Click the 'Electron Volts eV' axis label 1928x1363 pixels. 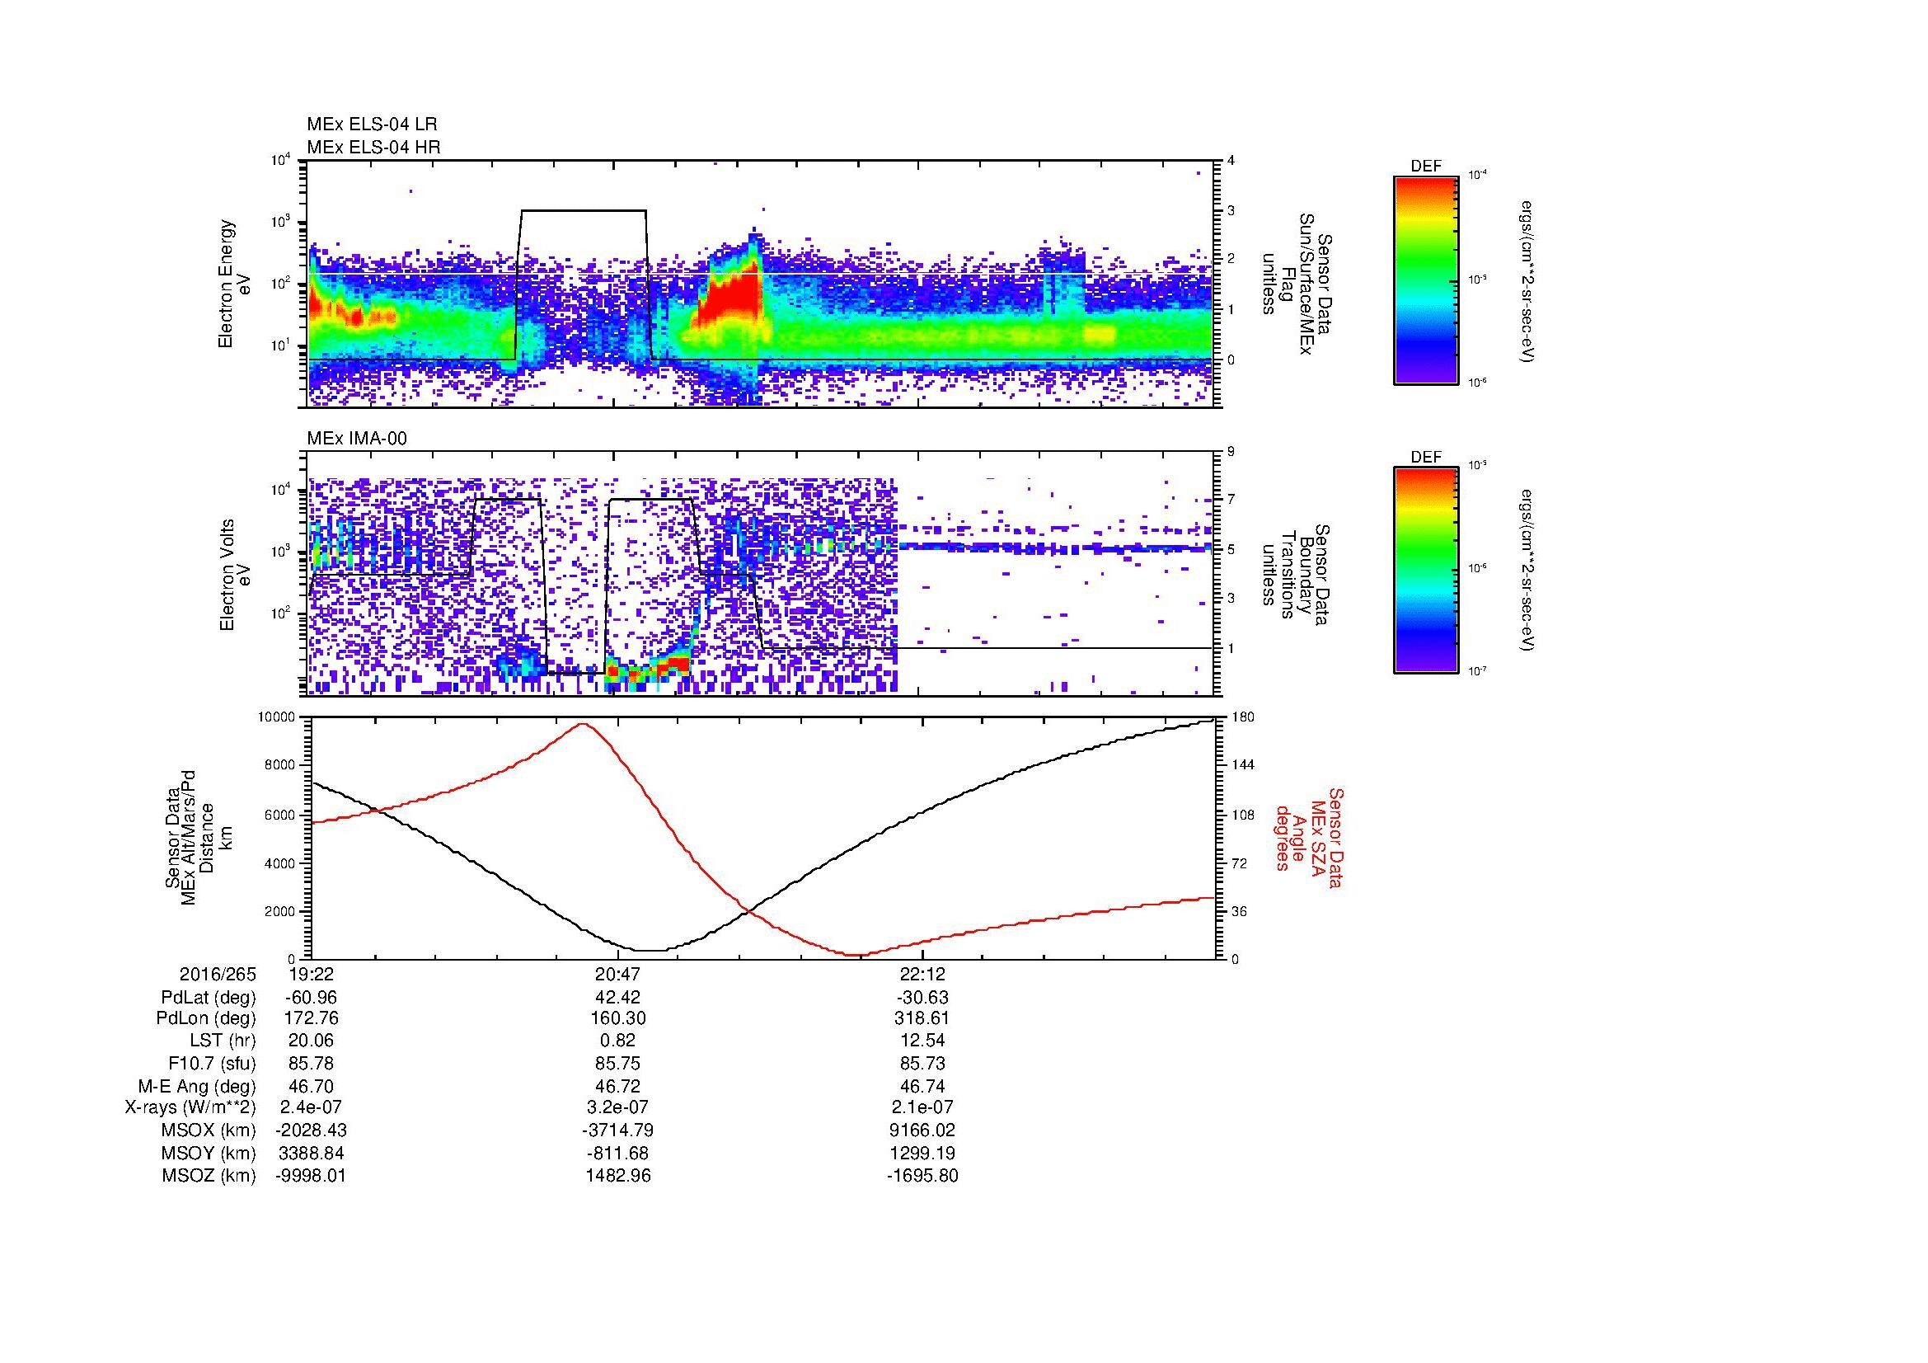pos(234,575)
